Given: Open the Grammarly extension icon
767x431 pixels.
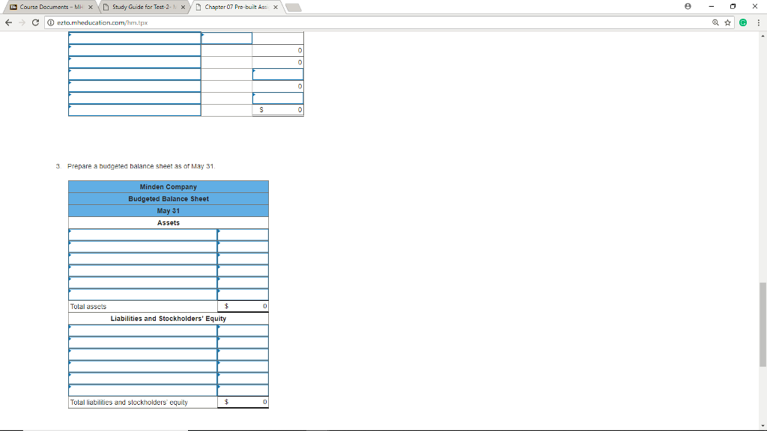Looking at the screenshot, I should click(743, 22).
